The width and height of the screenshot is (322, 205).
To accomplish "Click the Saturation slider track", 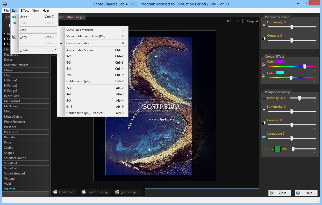I will [292, 139].
